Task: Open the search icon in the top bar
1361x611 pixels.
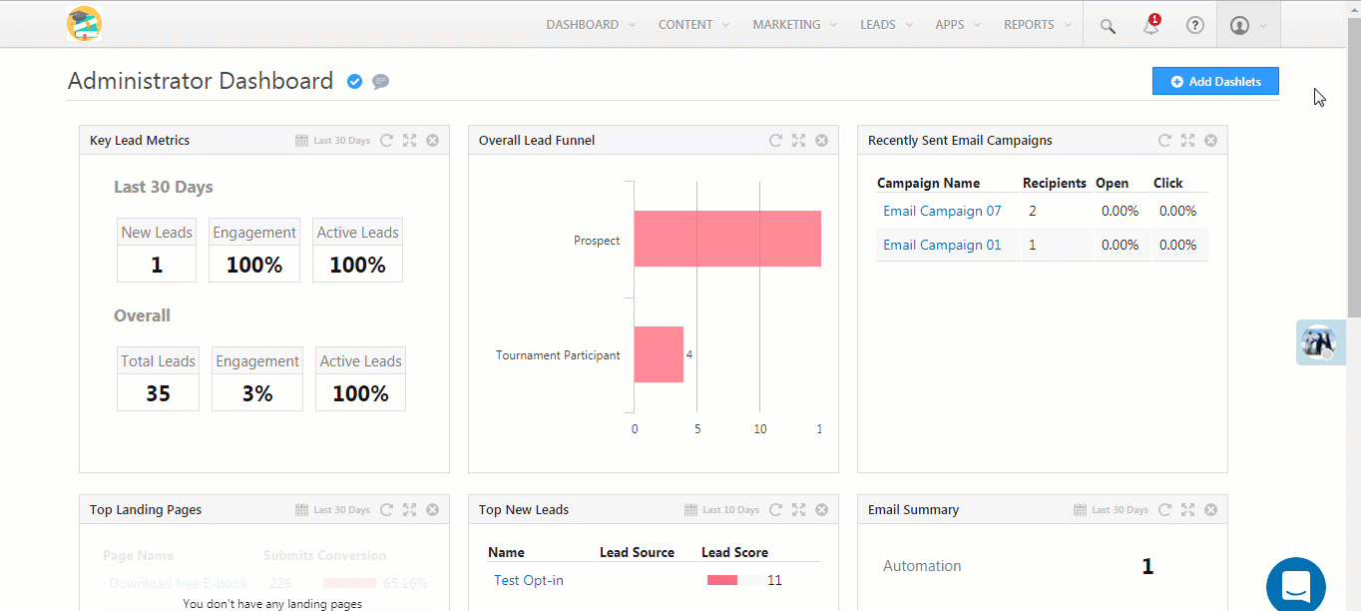Action: (1107, 25)
